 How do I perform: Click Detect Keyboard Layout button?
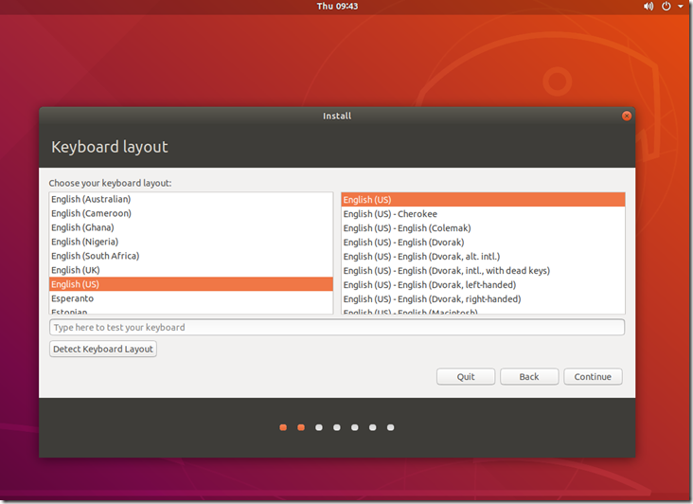tap(103, 349)
